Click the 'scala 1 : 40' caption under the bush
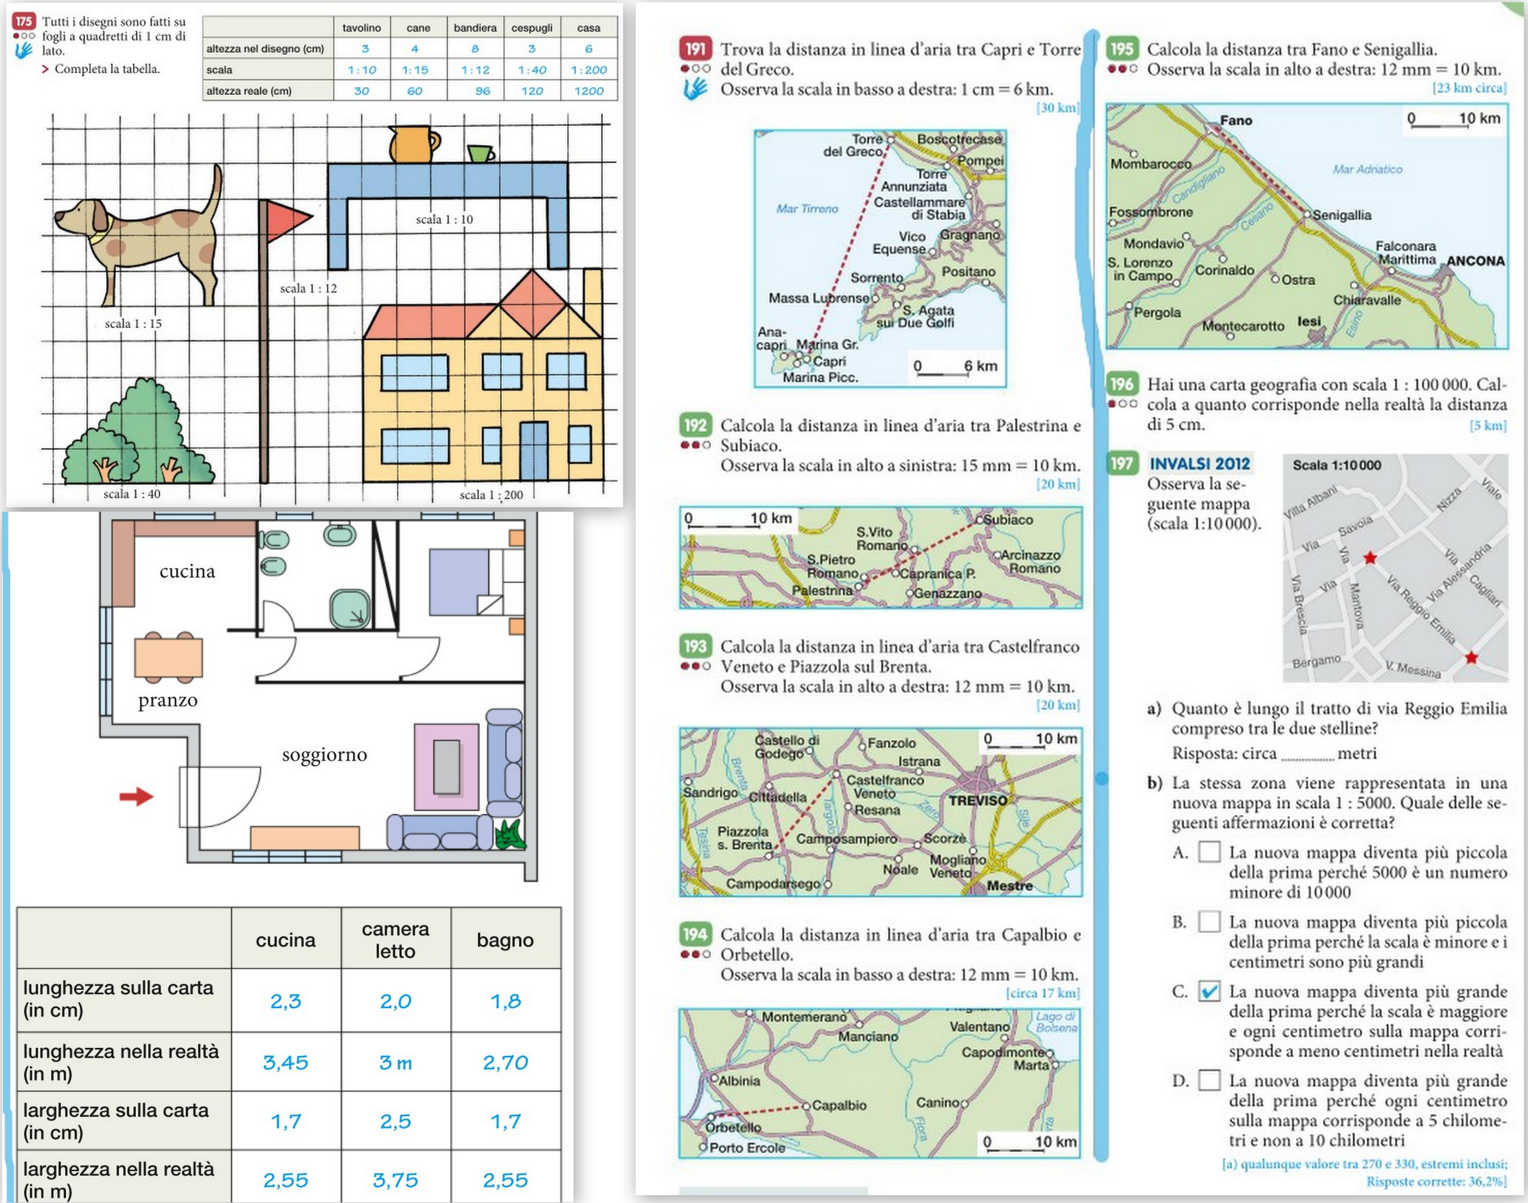 pos(132,494)
